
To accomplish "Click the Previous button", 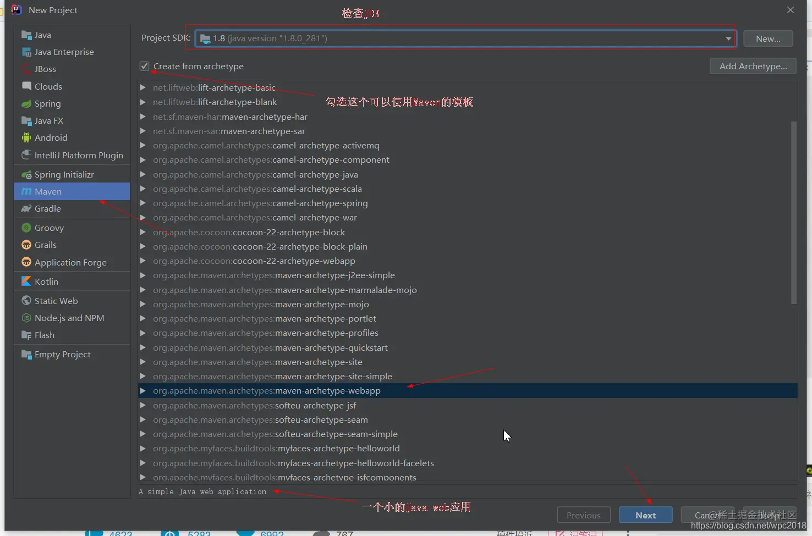I will point(584,515).
